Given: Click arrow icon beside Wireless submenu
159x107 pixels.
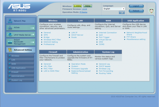Looking at the screenshot, I should point(10,56).
